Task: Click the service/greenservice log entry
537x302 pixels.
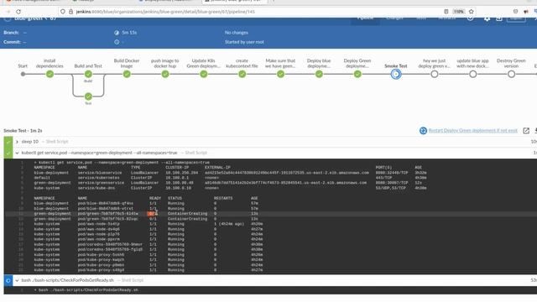Action: click(x=101, y=183)
